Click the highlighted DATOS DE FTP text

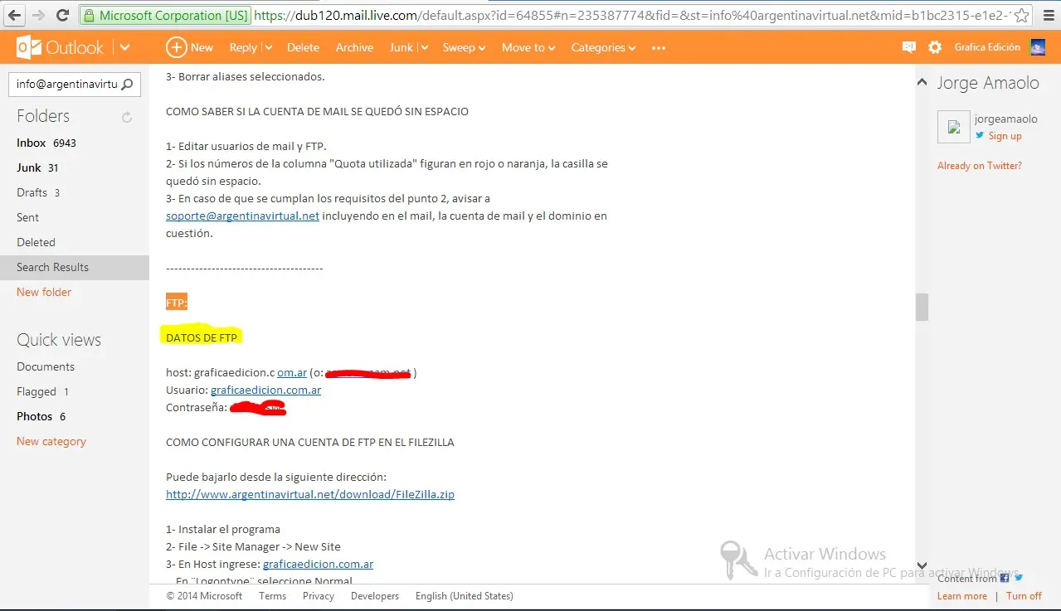click(x=202, y=337)
